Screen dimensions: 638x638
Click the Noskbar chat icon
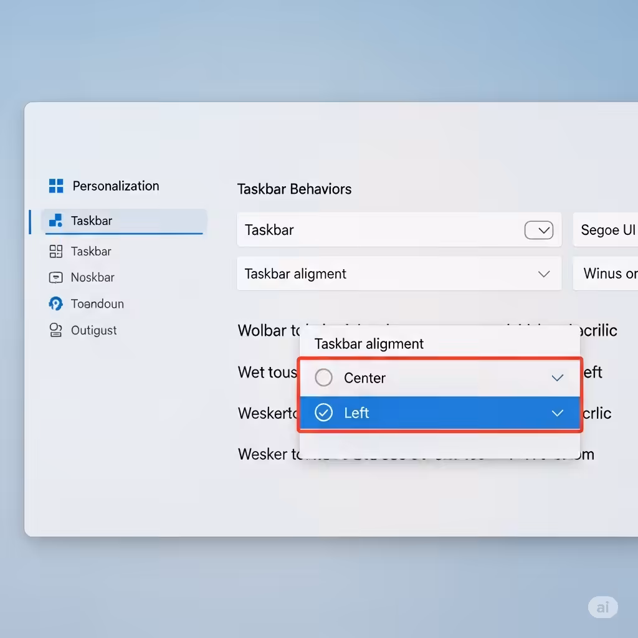point(55,277)
